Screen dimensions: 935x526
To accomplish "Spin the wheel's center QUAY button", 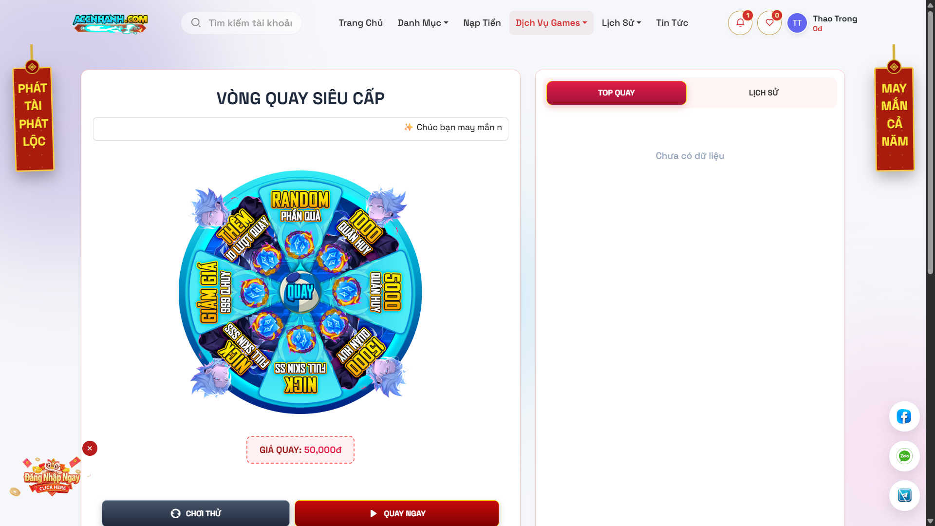I will click(x=300, y=292).
